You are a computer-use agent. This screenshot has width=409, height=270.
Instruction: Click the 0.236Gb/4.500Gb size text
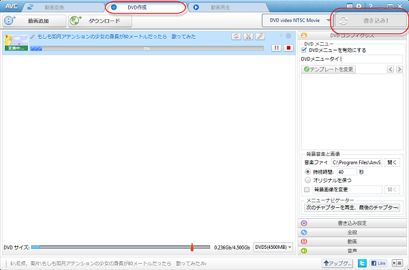coord(232,247)
